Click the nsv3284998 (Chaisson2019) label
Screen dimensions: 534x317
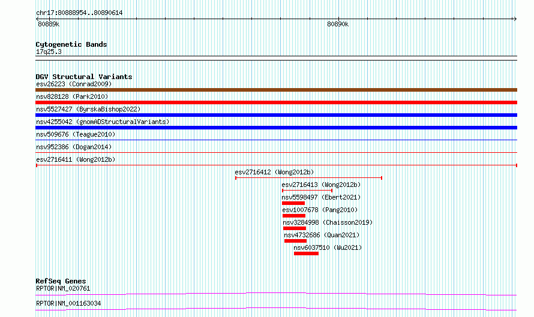(328, 222)
